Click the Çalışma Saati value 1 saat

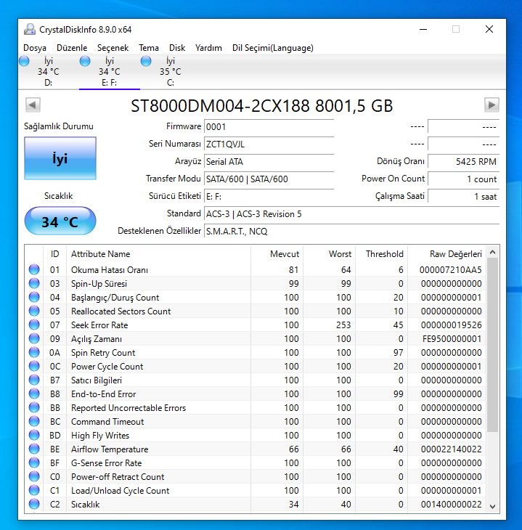coord(463,196)
